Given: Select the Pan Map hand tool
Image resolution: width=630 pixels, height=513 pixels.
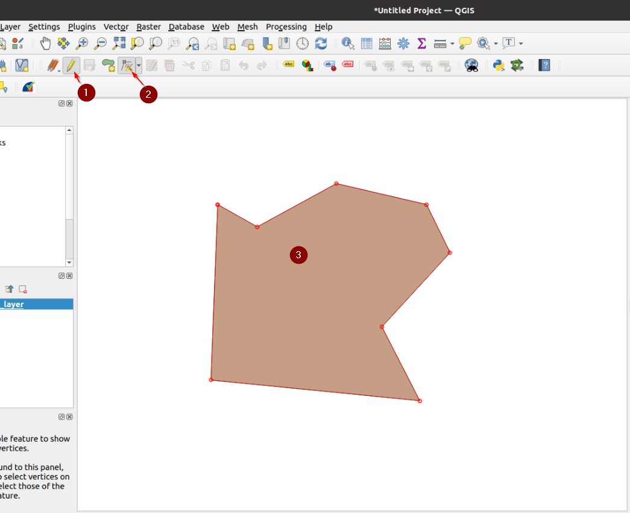Looking at the screenshot, I should click(45, 43).
